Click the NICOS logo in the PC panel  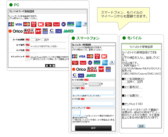point(56,24)
